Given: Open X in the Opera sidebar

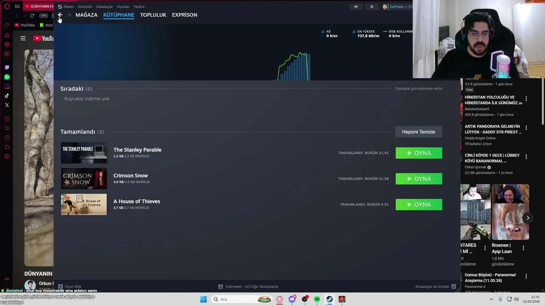Looking at the screenshot, I should click(x=7, y=105).
